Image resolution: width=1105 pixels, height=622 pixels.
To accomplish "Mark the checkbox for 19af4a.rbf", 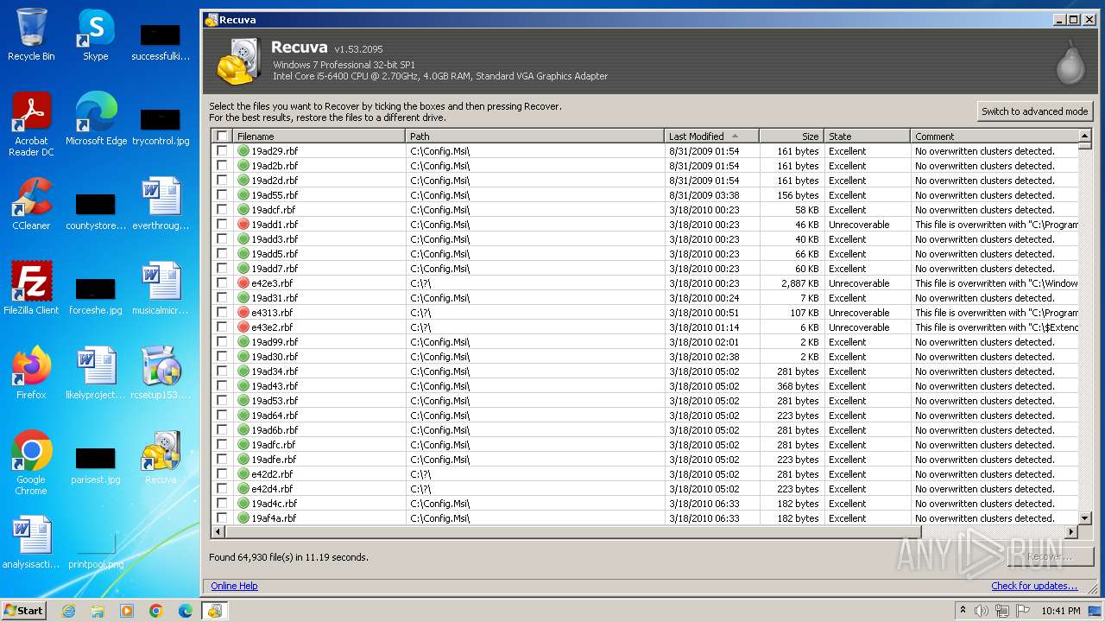I will coord(222,517).
